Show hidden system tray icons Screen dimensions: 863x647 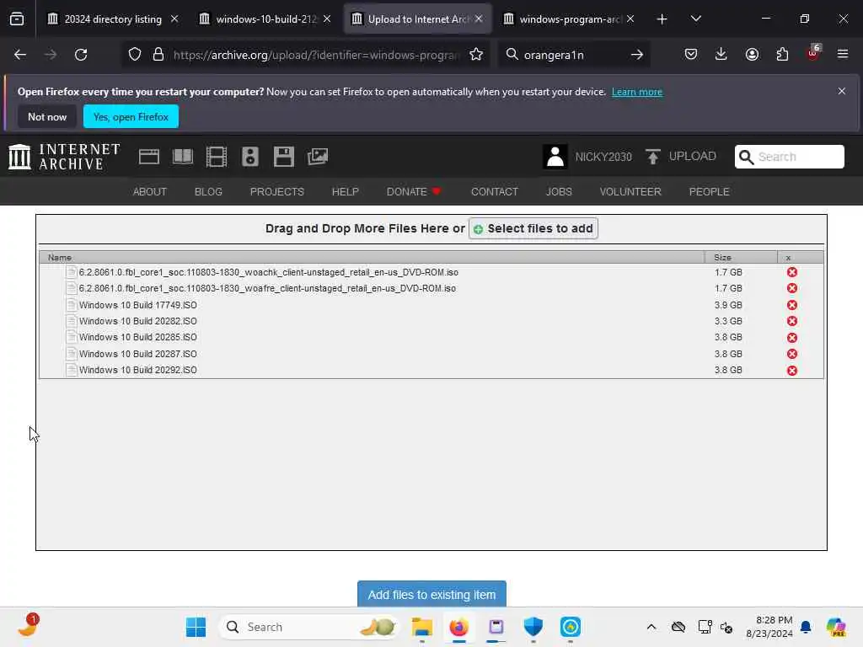pos(651,627)
